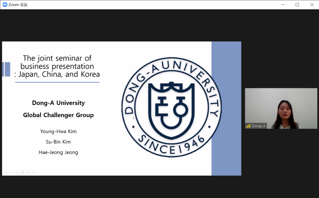
Task: Advance to the next slide using the right arrow
Action: coord(11,173)
